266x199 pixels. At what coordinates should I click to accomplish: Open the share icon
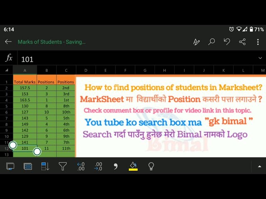click(242, 41)
